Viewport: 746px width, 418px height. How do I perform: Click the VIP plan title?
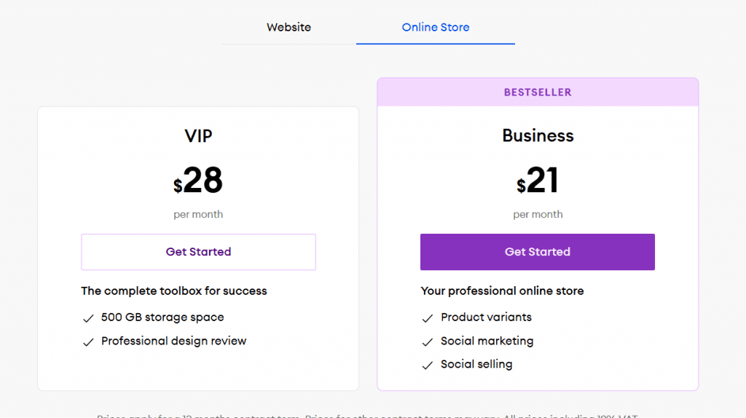(198, 135)
